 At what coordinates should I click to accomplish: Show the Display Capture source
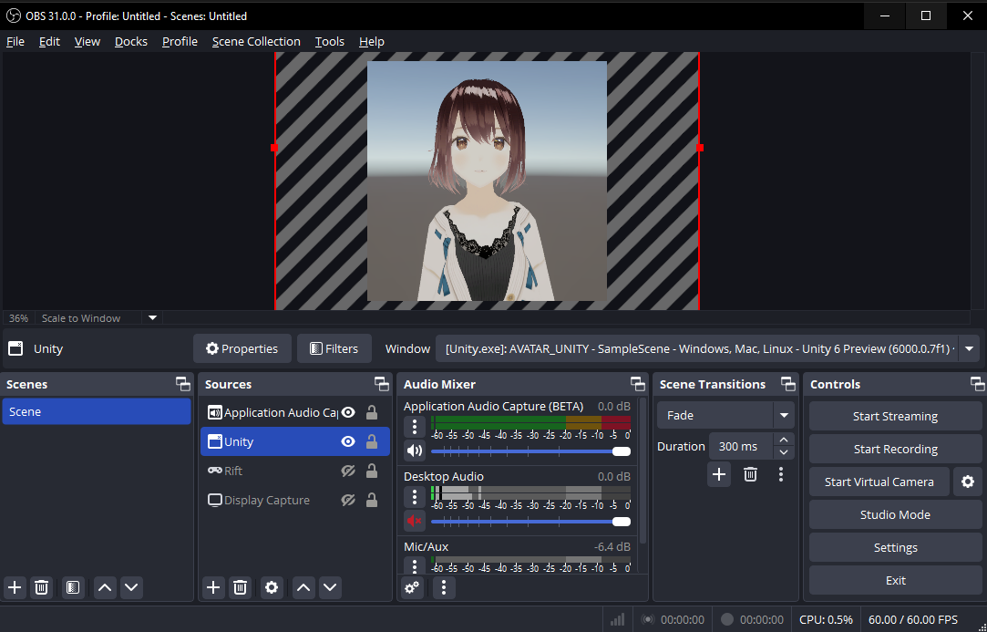[348, 501]
